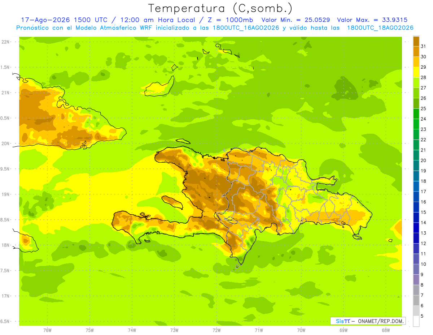Click the "20N" latitude axis label

coord(6,143)
